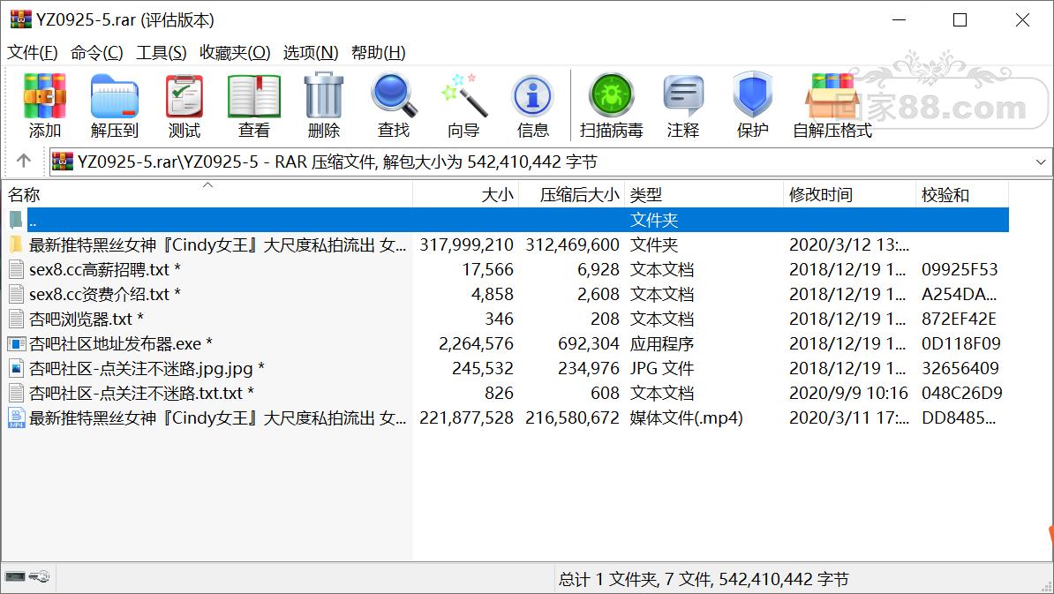Click size value 2,264,576
This screenshot has height=594, width=1054.
476,344
